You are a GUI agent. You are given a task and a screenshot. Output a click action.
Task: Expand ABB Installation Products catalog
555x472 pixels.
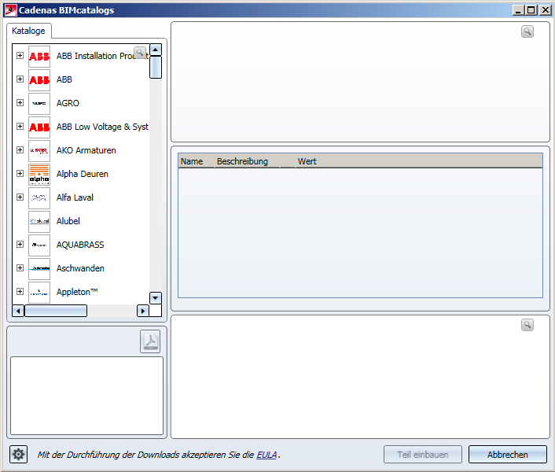[20, 56]
